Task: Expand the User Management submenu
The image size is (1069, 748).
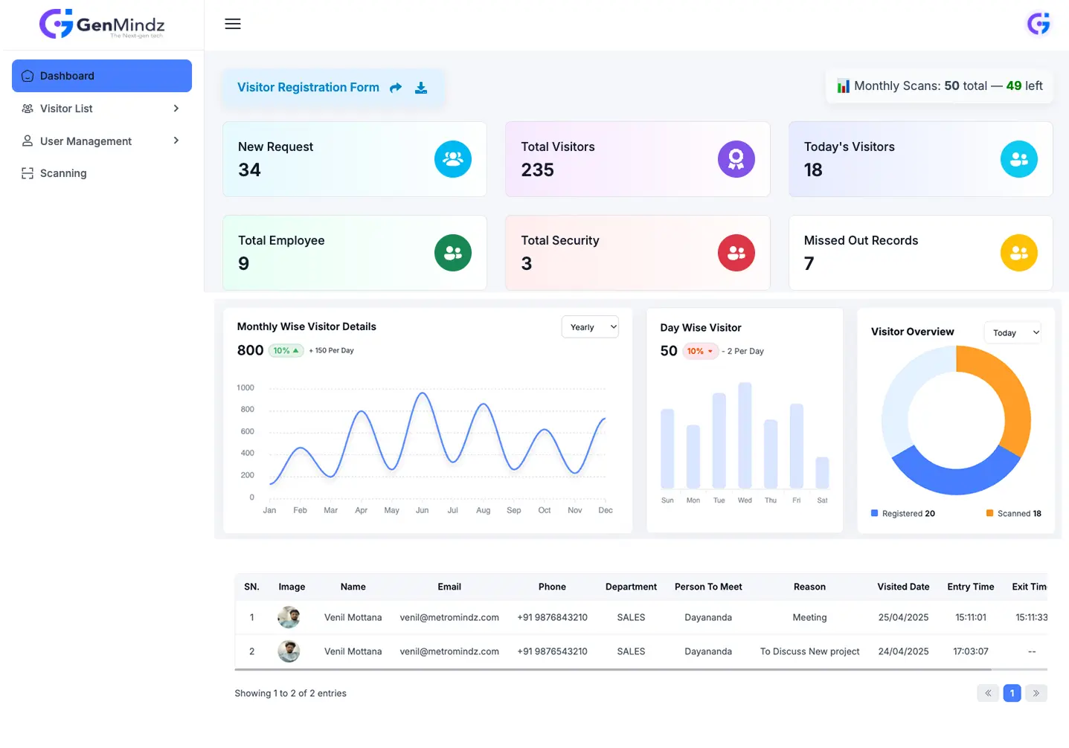Action: (x=102, y=141)
